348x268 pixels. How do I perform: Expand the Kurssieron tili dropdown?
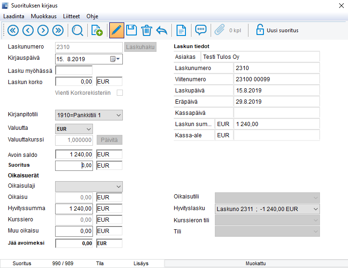click(267, 220)
